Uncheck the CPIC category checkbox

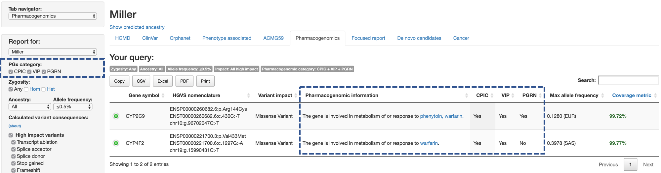[x=11, y=72]
